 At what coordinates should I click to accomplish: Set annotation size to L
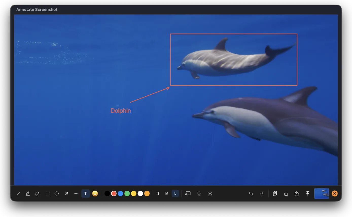tap(175, 194)
